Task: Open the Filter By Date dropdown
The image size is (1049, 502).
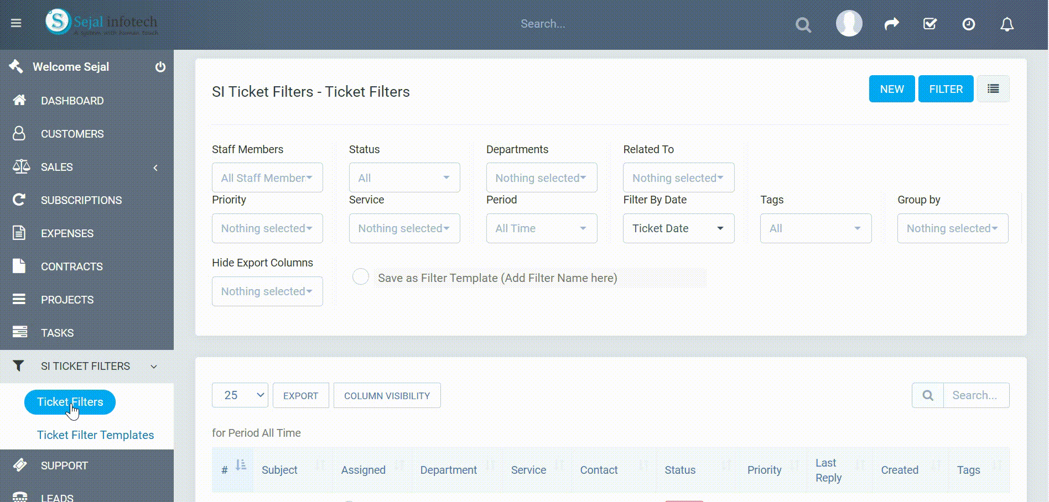Action: pos(679,228)
